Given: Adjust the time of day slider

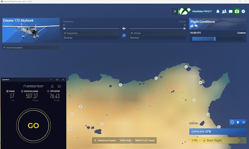Looking at the screenshot, I should [214, 39].
